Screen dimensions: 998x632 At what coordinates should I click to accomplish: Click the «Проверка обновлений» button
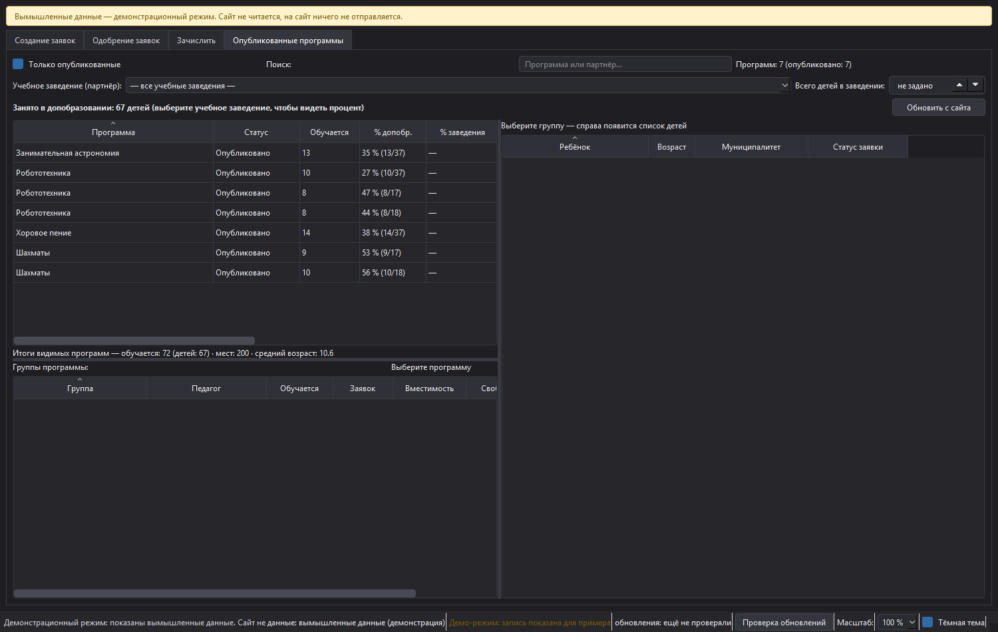(x=784, y=623)
